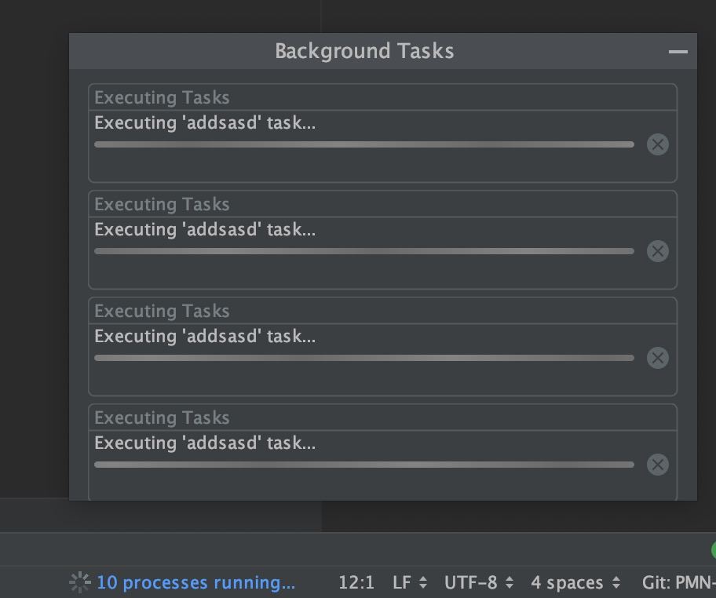Select the first Executing Tasks header

(162, 97)
